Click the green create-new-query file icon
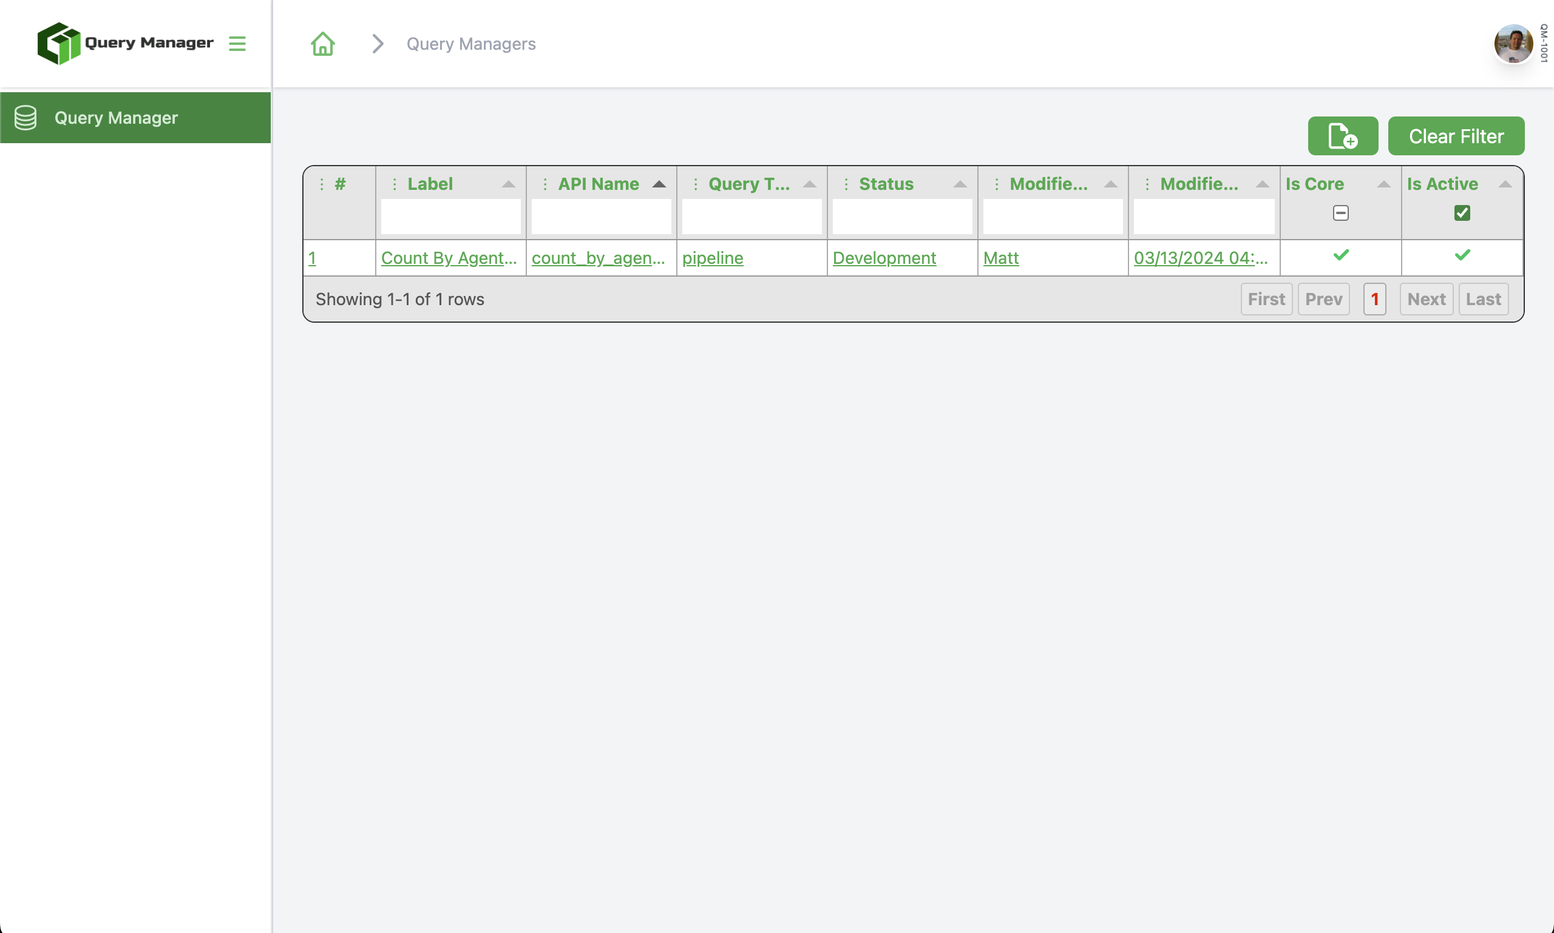 pos(1343,136)
